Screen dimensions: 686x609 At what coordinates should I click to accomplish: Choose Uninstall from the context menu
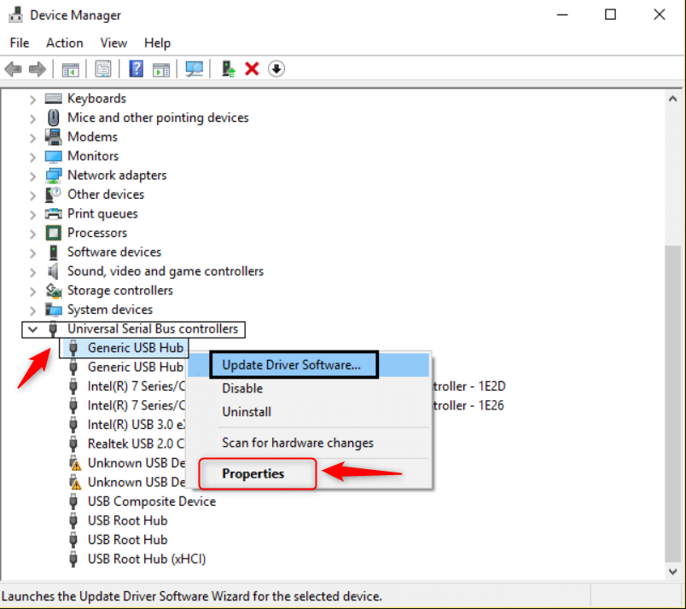tap(247, 412)
